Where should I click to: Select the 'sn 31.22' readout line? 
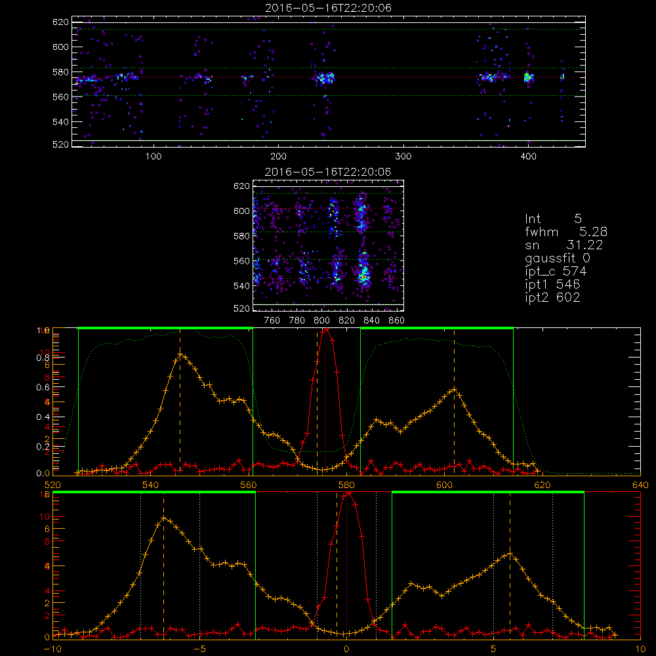pyautogui.click(x=564, y=245)
